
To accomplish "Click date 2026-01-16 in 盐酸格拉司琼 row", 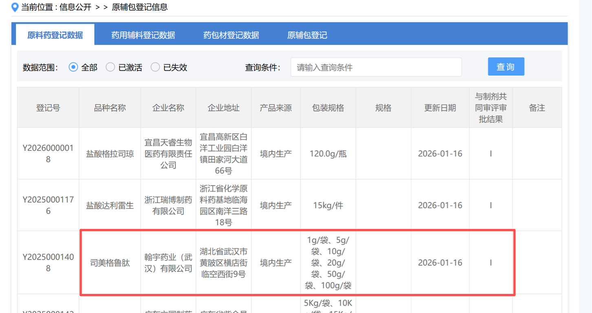I will (440, 154).
